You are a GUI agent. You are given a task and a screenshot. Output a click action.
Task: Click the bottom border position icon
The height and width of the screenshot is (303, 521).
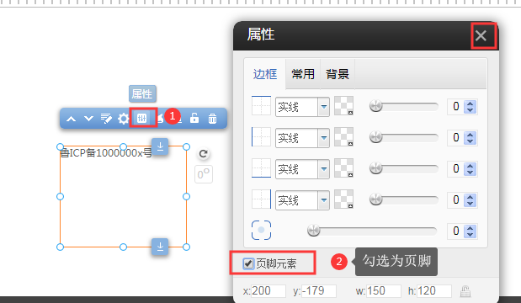click(261, 168)
